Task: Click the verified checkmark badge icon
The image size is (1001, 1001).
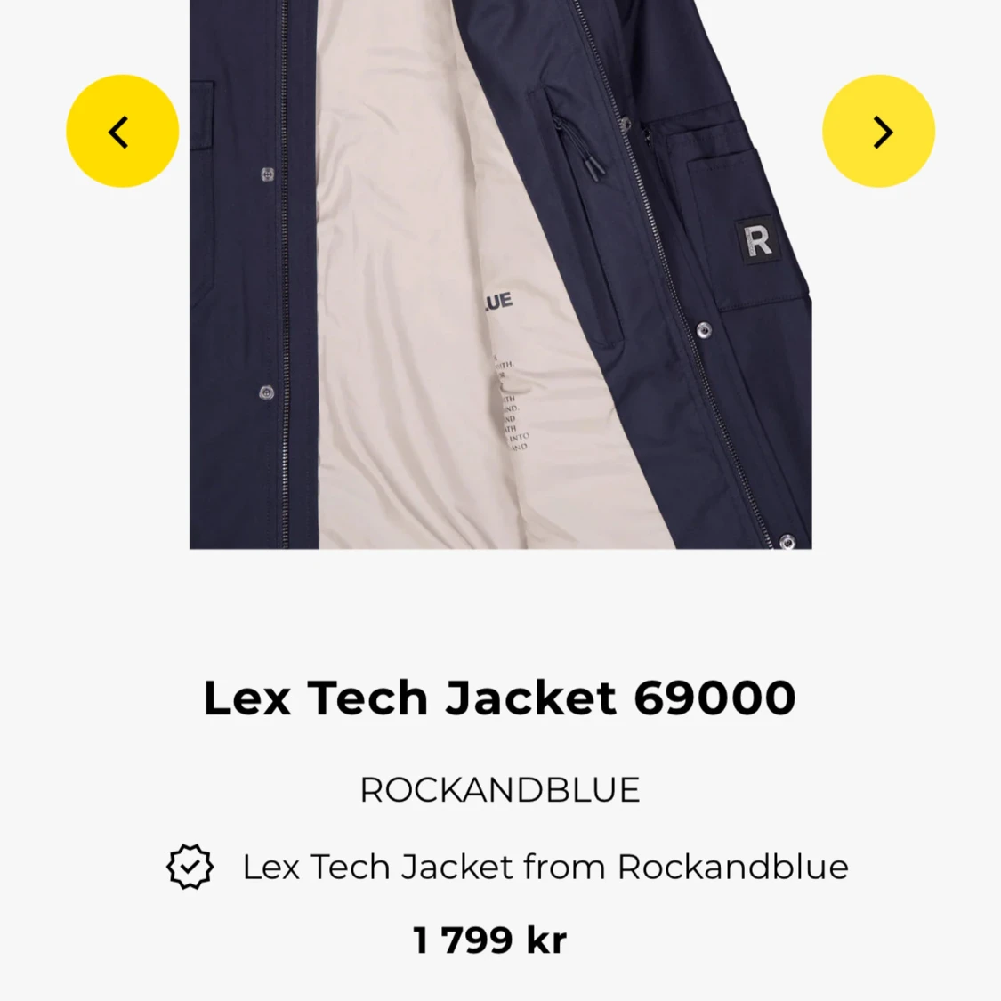Action: coord(190,867)
